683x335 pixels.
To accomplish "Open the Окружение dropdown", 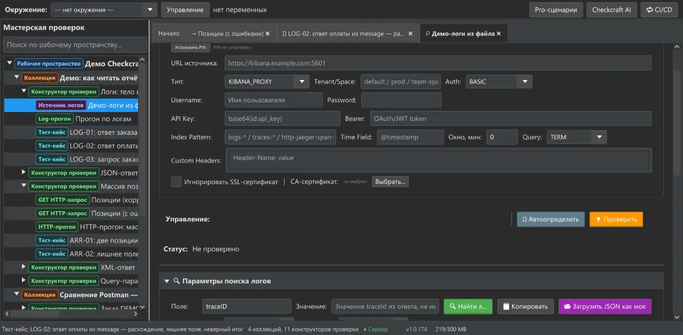I will (104, 10).
